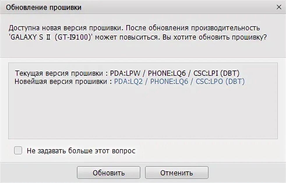Click the "Обновление прошивки" window title
This screenshot has height=183, width=286.
(x=44, y=8)
